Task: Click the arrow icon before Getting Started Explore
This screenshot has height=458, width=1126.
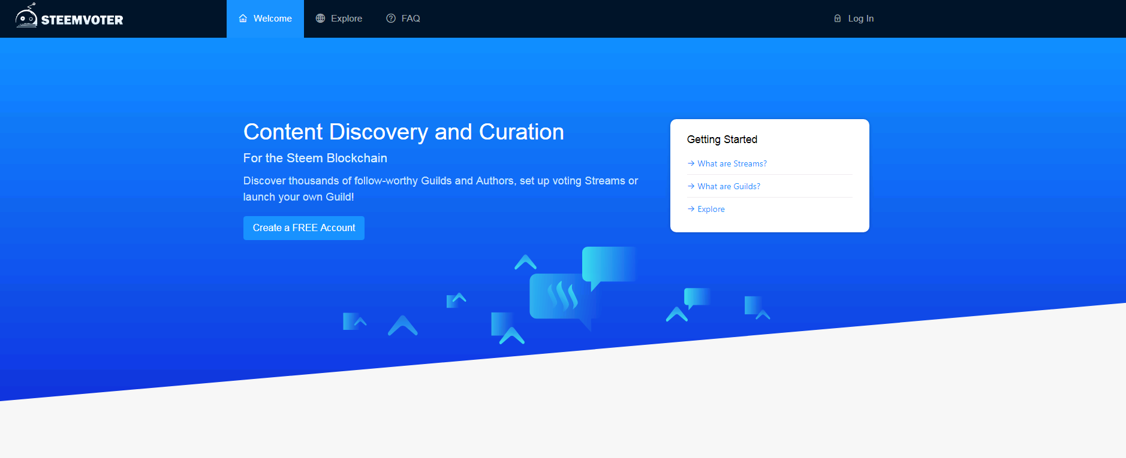Action: click(x=691, y=209)
